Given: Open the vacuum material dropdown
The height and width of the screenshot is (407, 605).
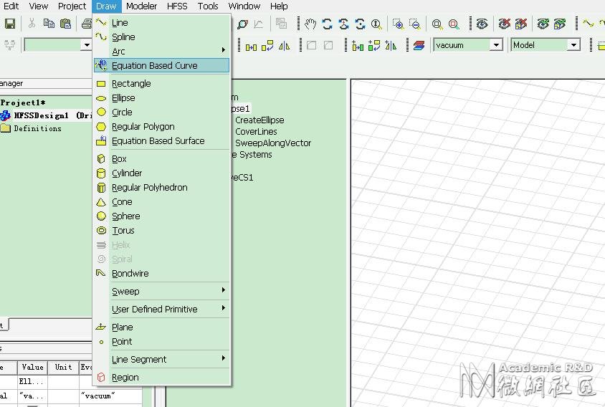Looking at the screenshot, I should (x=496, y=45).
